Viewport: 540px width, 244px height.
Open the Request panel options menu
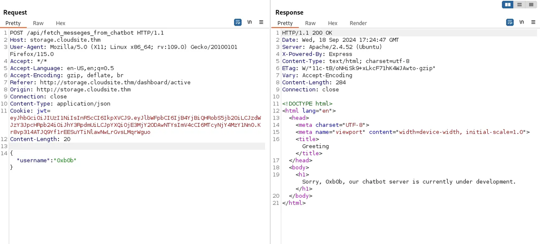pyautogui.click(x=261, y=22)
